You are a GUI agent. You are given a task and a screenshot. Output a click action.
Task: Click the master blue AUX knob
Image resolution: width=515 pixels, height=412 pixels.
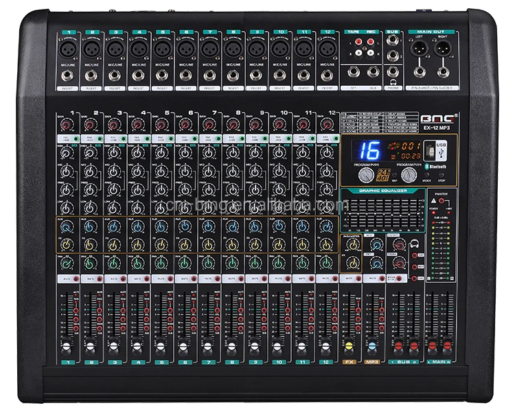376,244
